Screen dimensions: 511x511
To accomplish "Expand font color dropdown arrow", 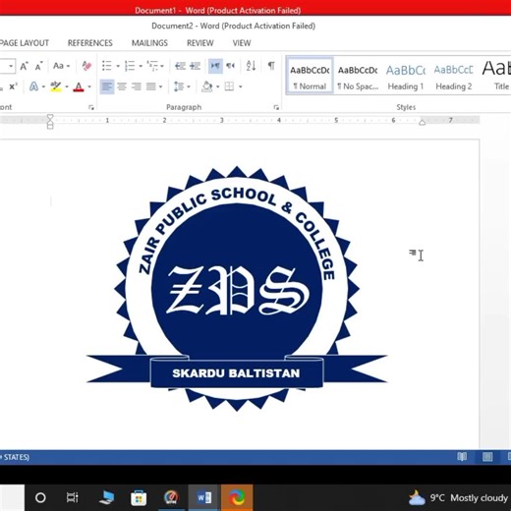I will tap(89, 87).
